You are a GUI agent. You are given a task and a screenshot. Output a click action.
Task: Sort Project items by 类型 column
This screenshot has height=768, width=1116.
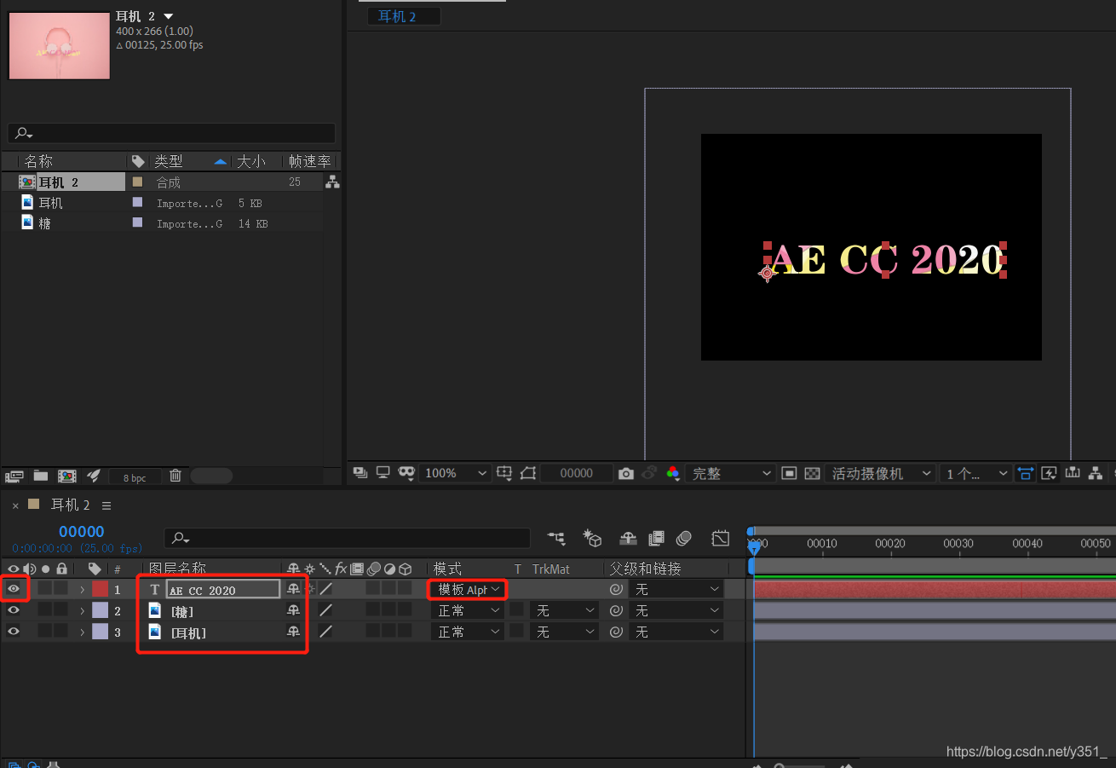(169, 161)
